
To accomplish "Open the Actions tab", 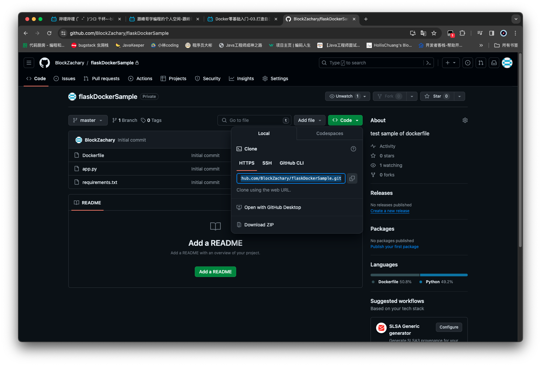I will click(140, 79).
